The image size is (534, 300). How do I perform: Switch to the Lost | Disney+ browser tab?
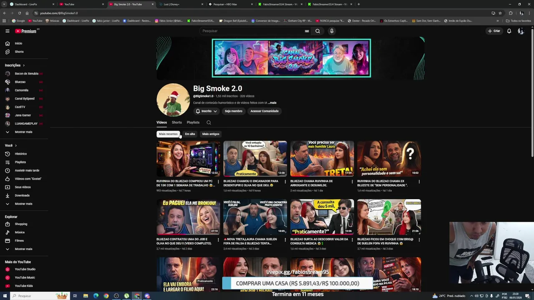click(x=181, y=4)
